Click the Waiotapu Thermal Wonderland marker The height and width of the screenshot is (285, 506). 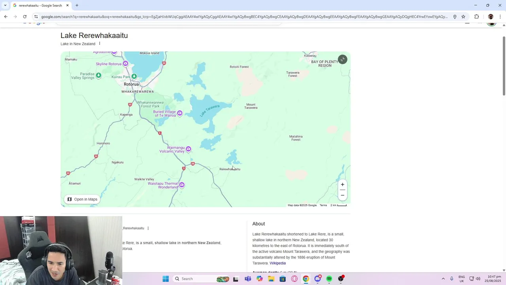pyautogui.click(x=182, y=185)
